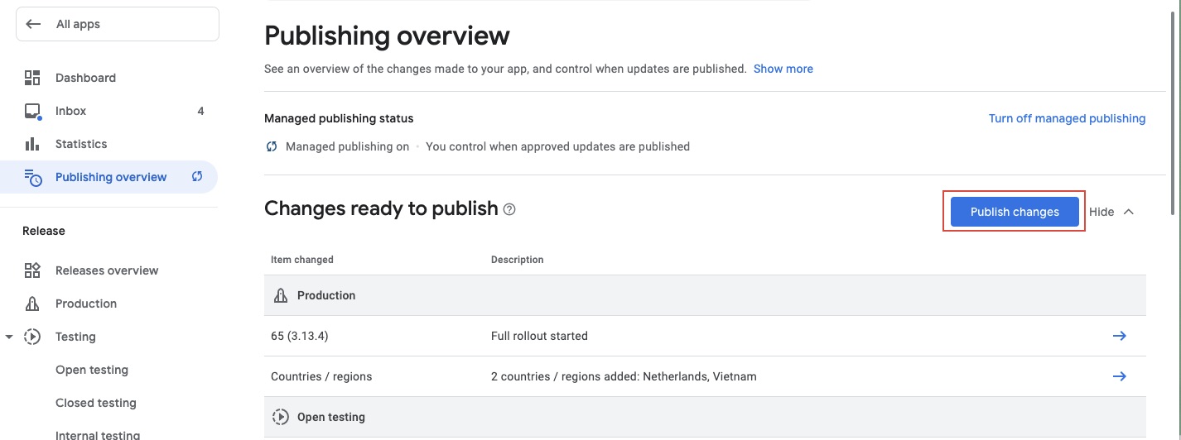Collapse the Testing tree section triangle
The height and width of the screenshot is (440, 1181).
tap(9, 337)
